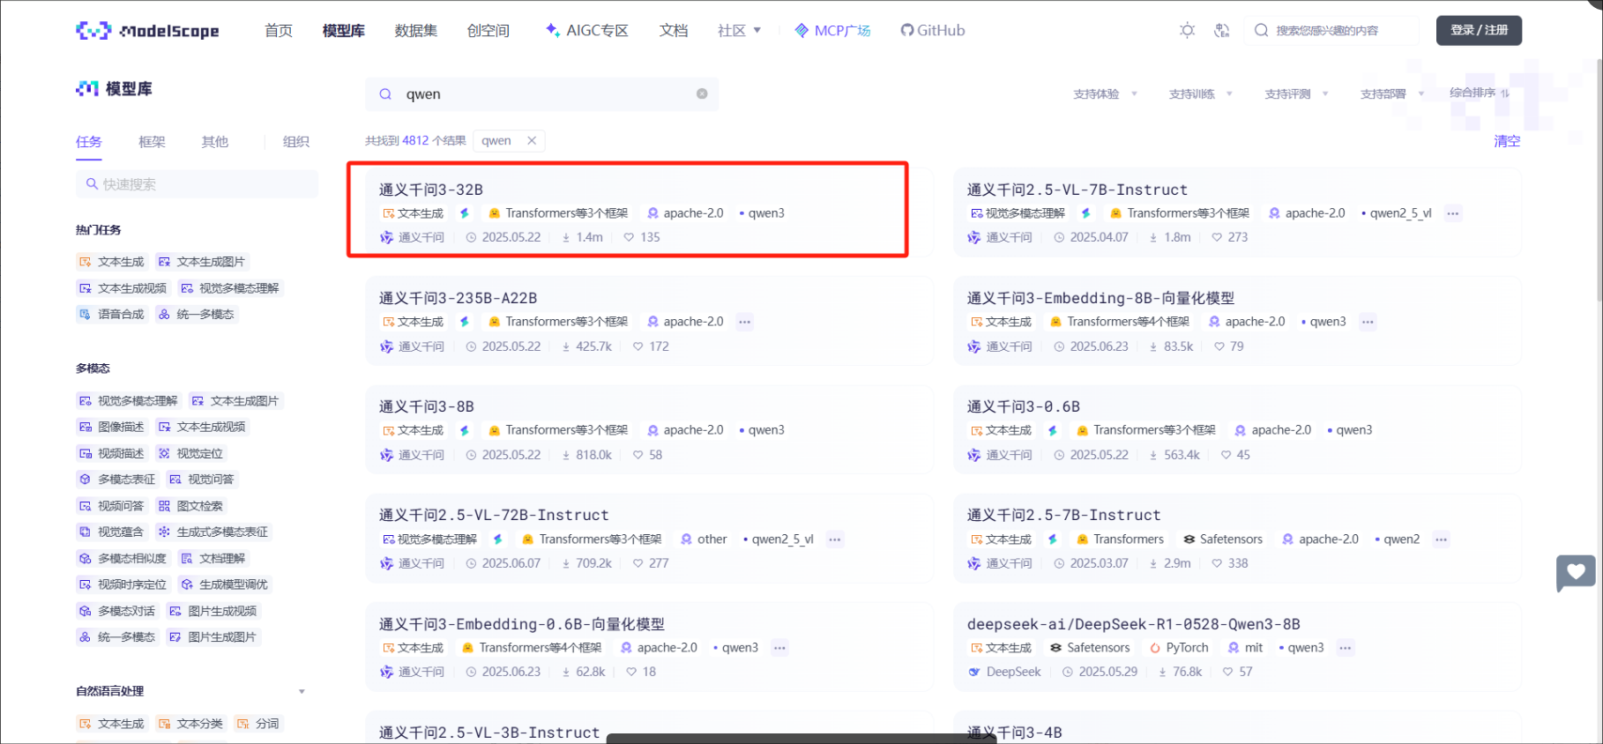Switch to the 其他 tab
Screen dimensions: 1603x744
pos(215,142)
